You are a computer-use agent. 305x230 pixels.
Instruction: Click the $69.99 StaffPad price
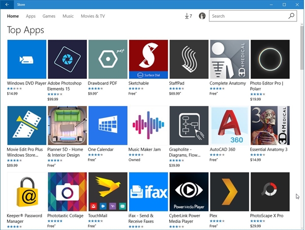175,94
